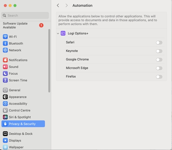The height and width of the screenshot is (150, 172).
Task: Select Notifications label in sidebar
Action: click(18, 60)
